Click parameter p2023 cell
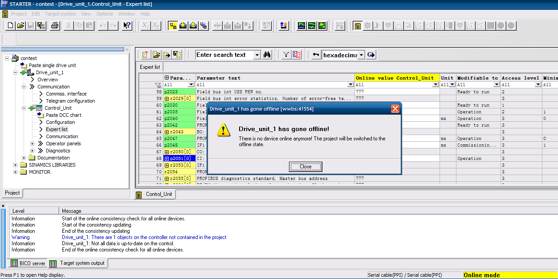This screenshot has width=558, height=279. tap(179, 92)
